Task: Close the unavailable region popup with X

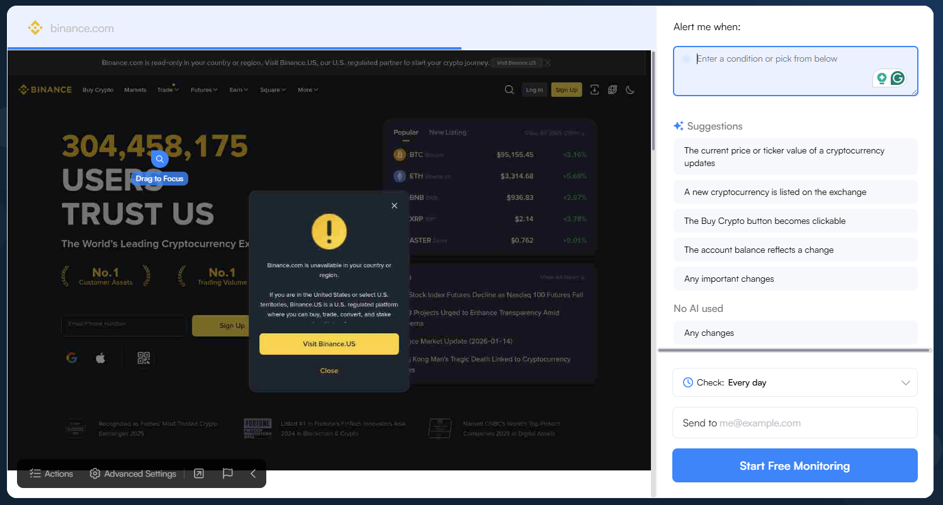Action: 394,206
